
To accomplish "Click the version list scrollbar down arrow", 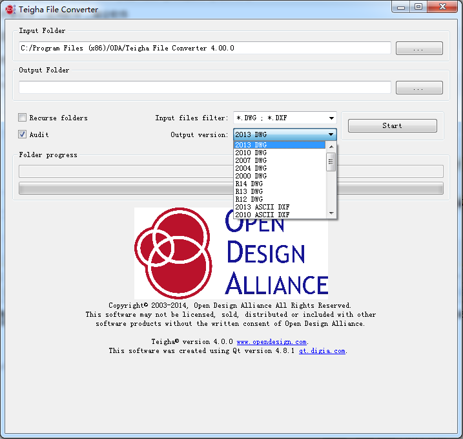I will click(x=331, y=213).
